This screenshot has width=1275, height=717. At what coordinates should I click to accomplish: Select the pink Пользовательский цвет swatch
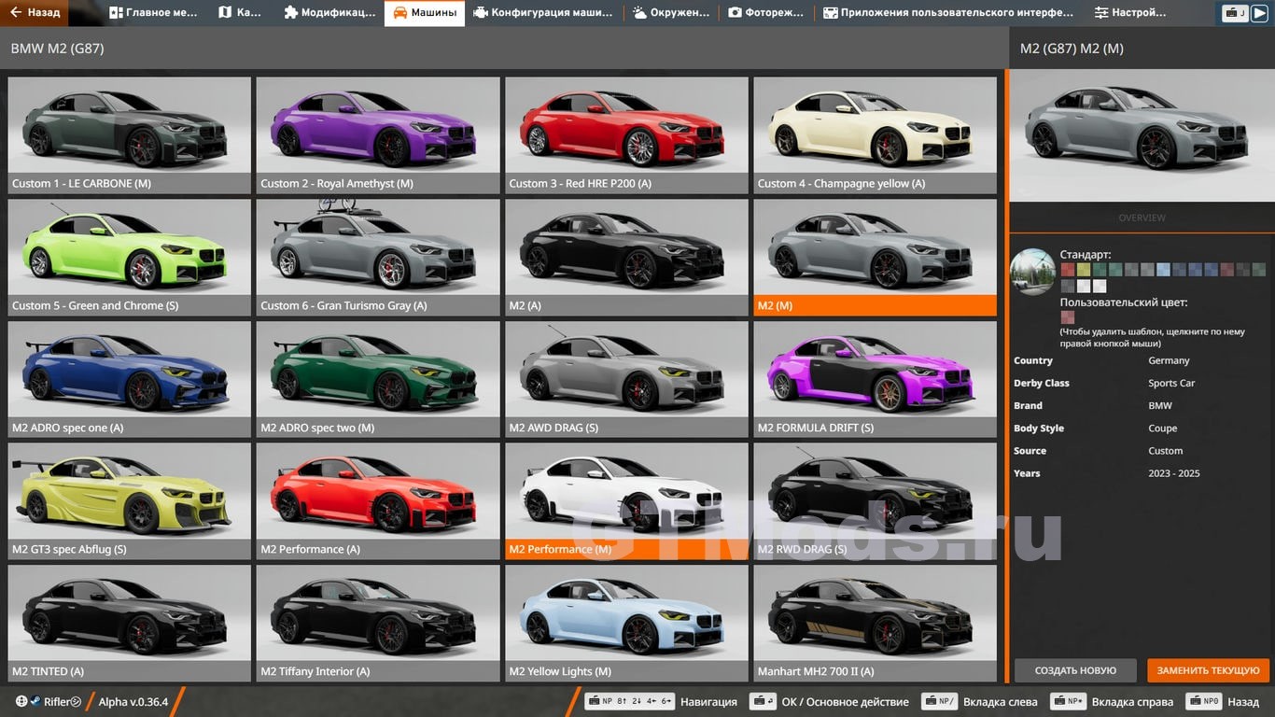[x=1067, y=317]
